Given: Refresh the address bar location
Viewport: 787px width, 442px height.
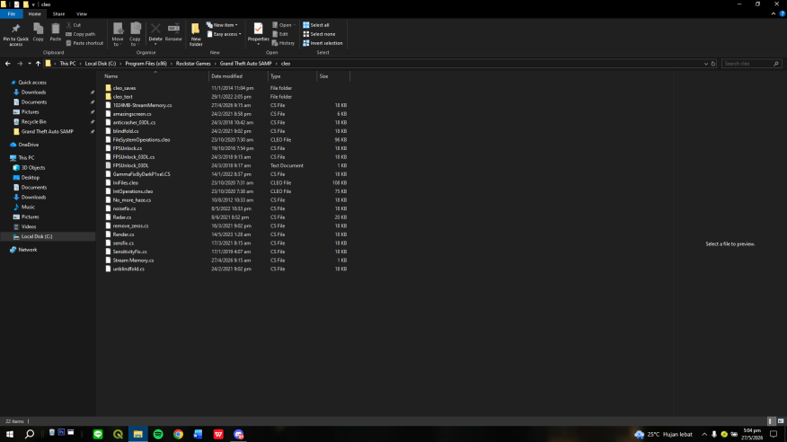Looking at the screenshot, I should pyautogui.click(x=712, y=64).
